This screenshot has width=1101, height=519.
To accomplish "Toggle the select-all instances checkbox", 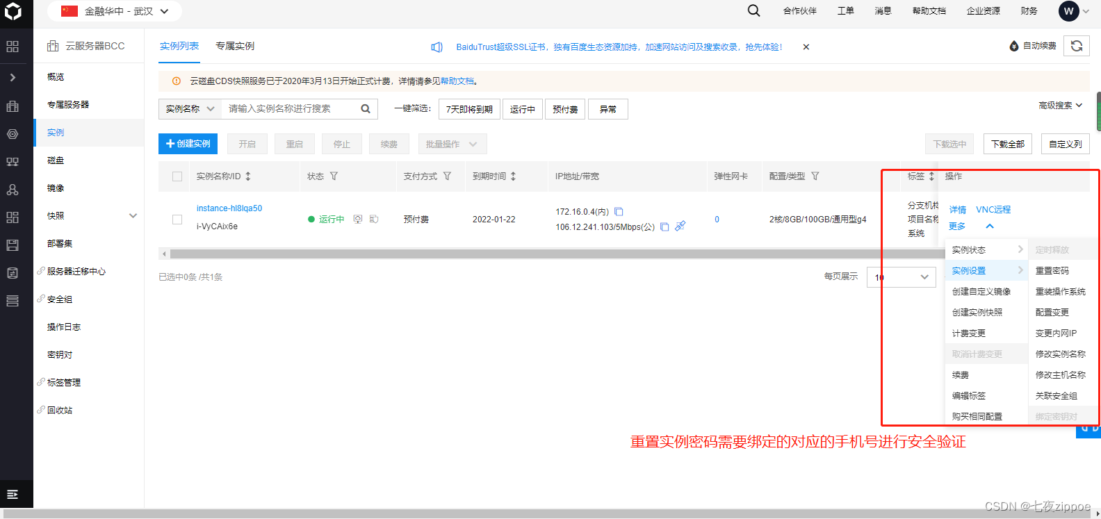I will pos(177,176).
